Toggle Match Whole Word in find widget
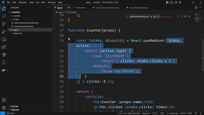Viewport: 204px width, 115px height. pos(155,17)
